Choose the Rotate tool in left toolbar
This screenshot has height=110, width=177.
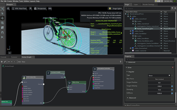coord(3,23)
